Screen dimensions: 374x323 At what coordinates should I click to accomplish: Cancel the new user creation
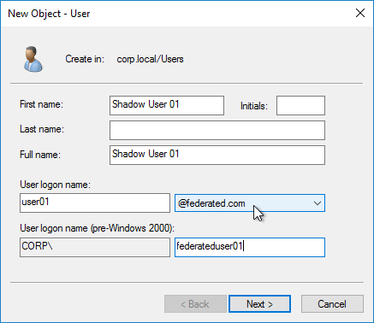[332, 303]
